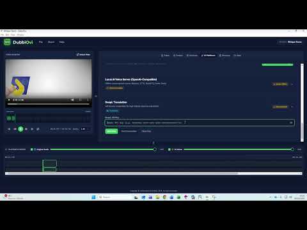The width and height of the screenshot is (307, 230).
Task: Click the Test Connection button
Action: pyautogui.click(x=129, y=131)
